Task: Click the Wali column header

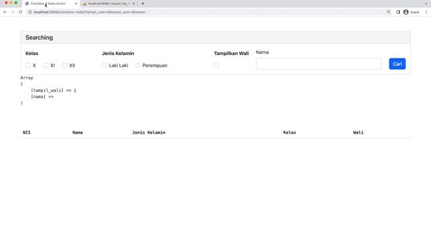Action: [x=358, y=132]
